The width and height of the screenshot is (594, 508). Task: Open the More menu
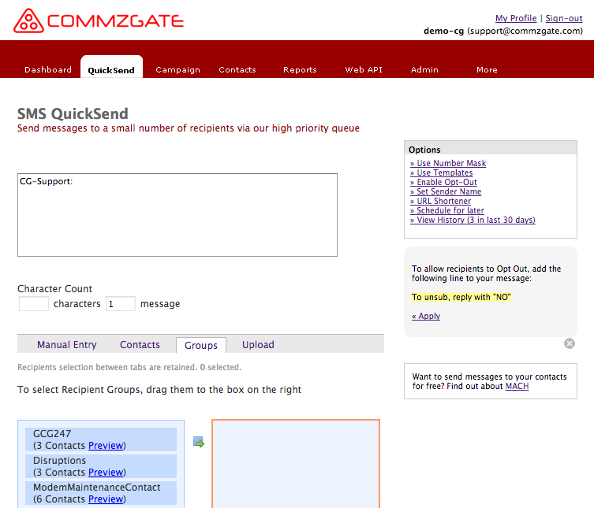(x=487, y=69)
